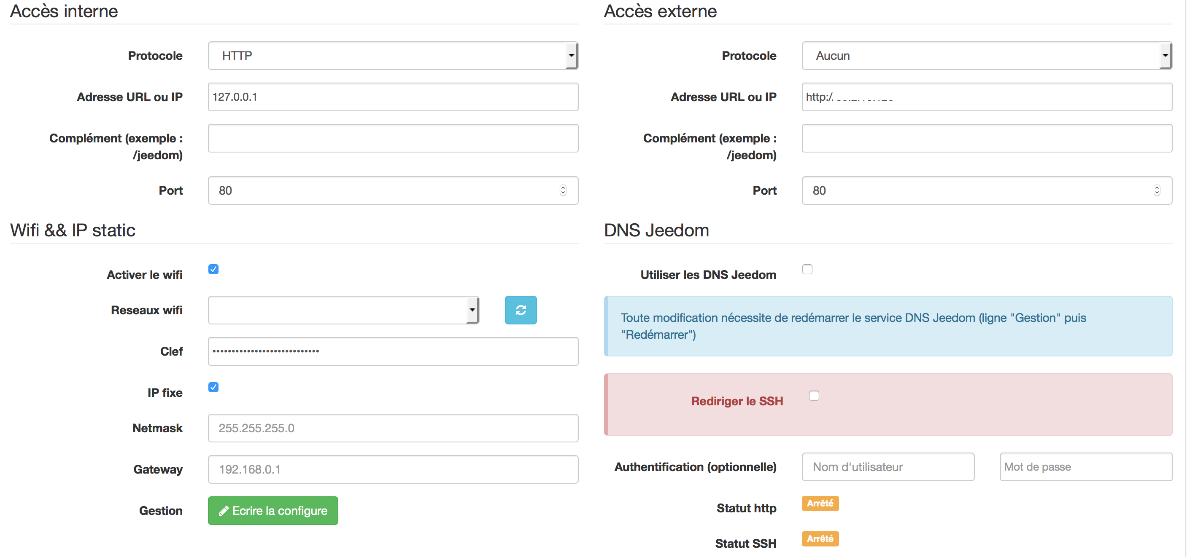Click the Accès externe heading
Image resolution: width=1198 pixels, height=557 pixels.
660,11
